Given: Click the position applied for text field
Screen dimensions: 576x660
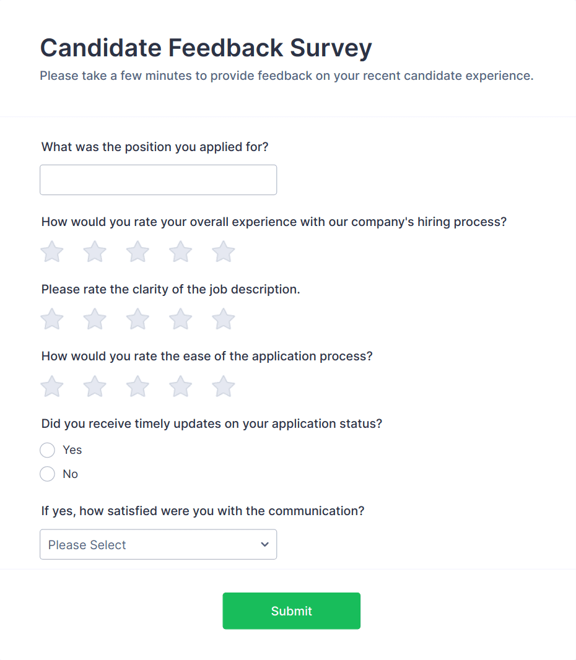Looking at the screenshot, I should click(x=158, y=180).
